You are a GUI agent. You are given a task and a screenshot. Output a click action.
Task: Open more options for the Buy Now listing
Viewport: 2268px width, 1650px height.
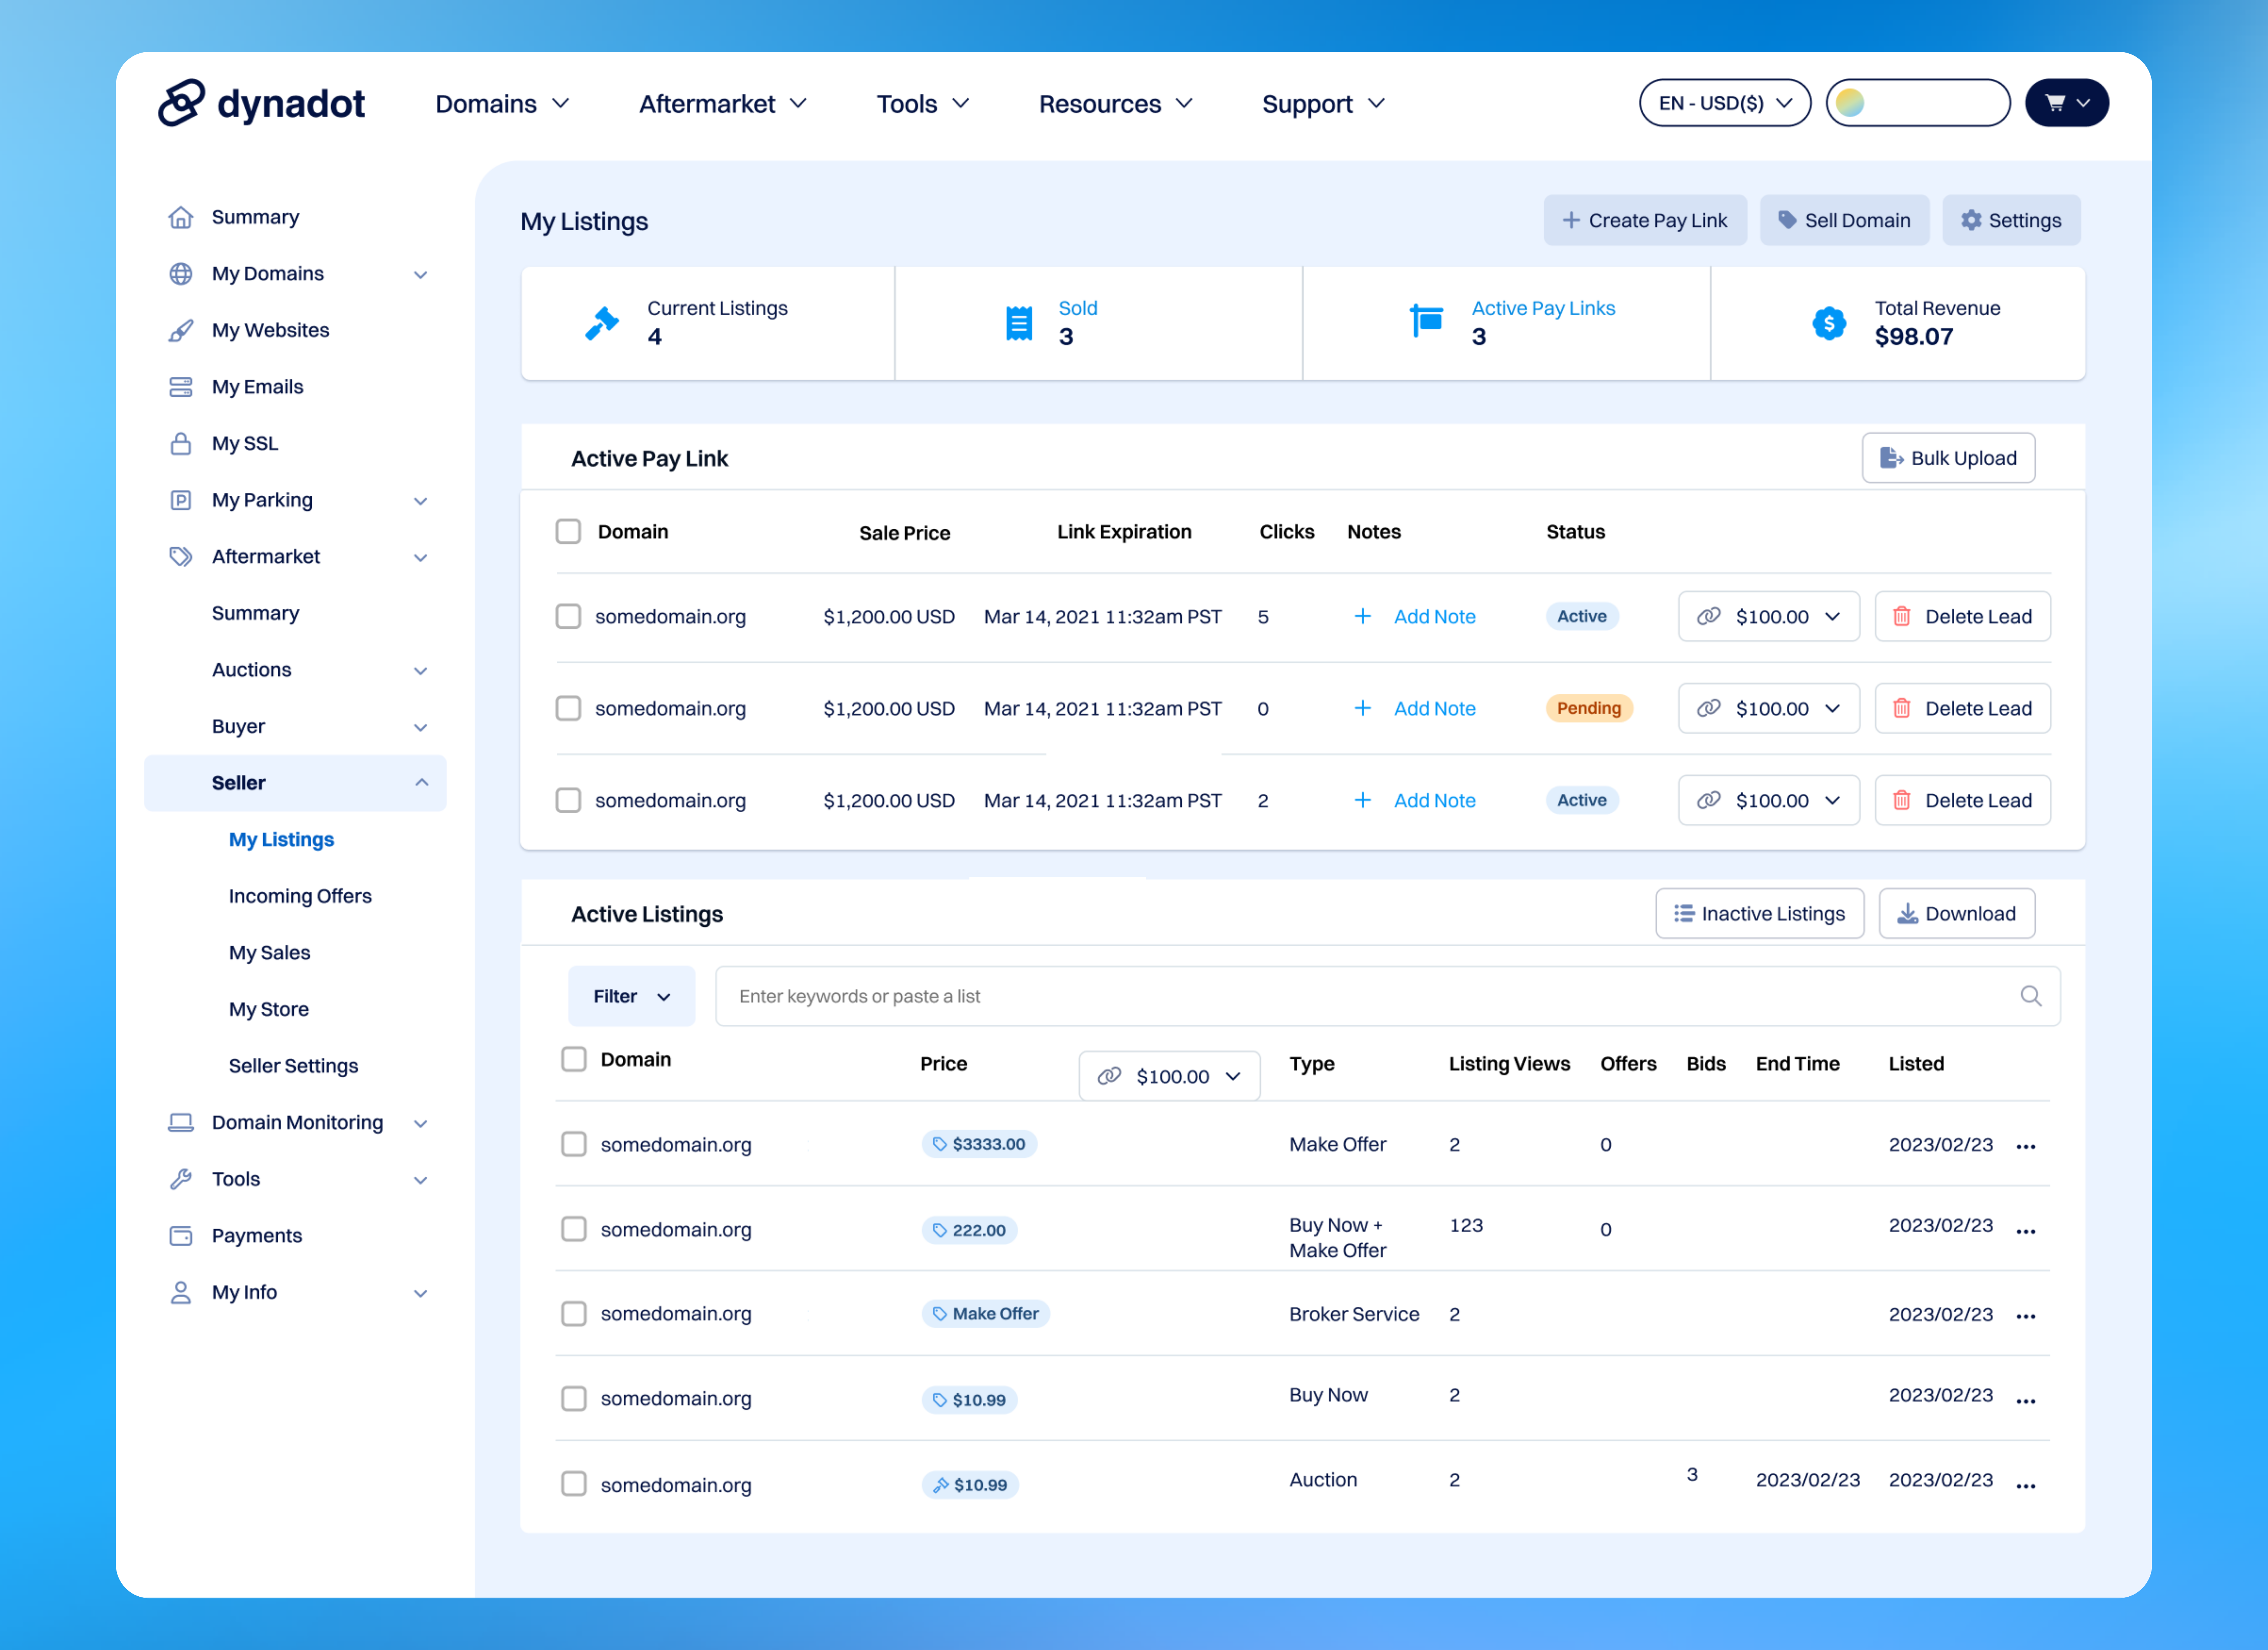click(x=2026, y=1402)
